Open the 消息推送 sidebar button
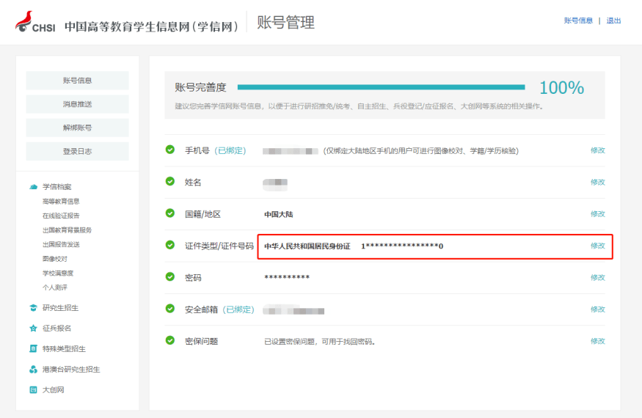The height and width of the screenshot is (418, 642). click(x=77, y=104)
